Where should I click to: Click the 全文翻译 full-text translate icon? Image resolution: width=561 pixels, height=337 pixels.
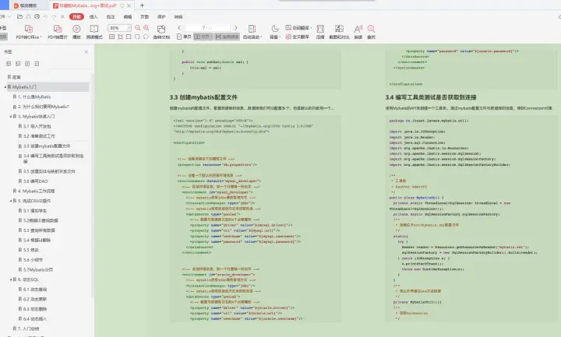[x=288, y=37]
